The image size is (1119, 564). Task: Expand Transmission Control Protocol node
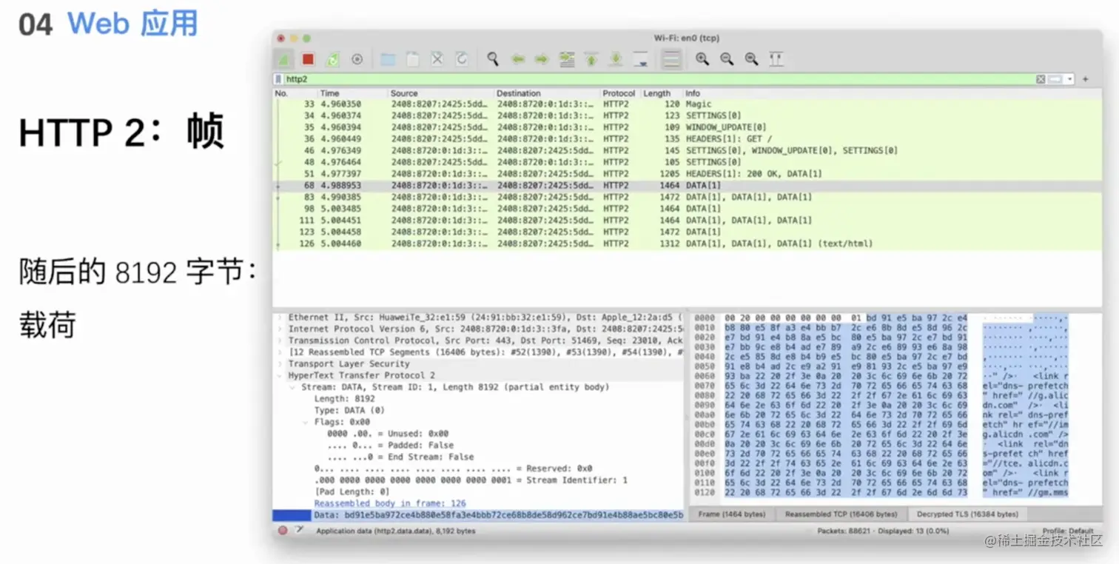[x=280, y=340]
